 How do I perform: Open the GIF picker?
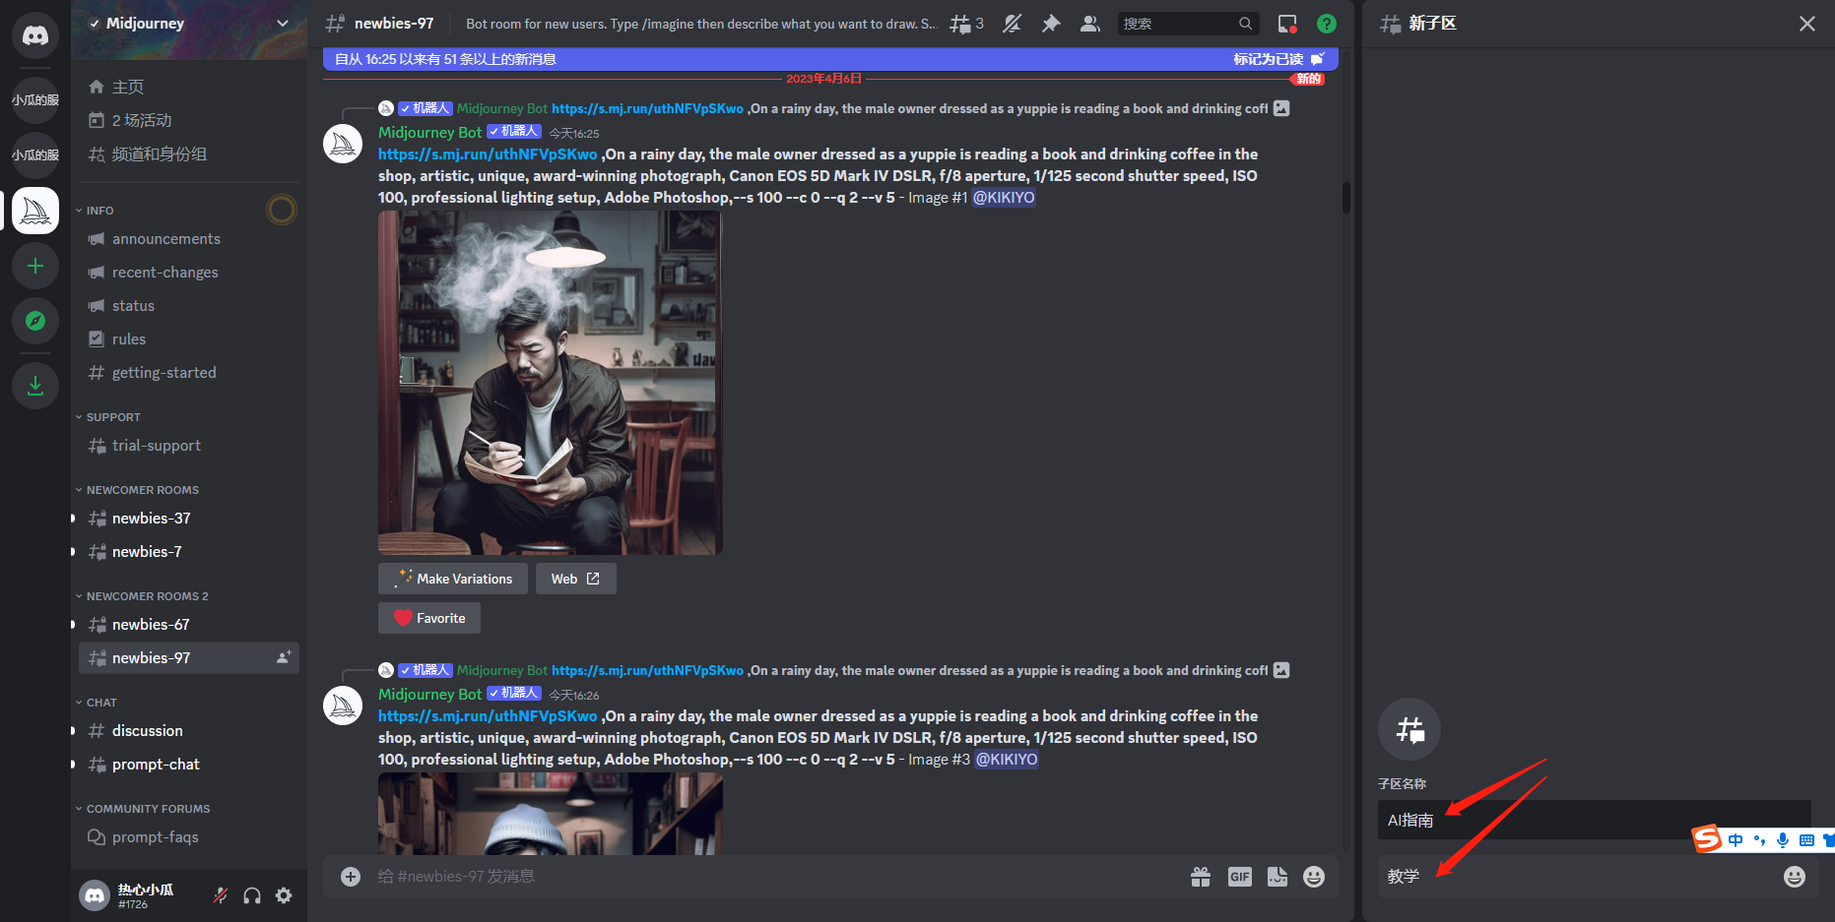tap(1240, 877)
